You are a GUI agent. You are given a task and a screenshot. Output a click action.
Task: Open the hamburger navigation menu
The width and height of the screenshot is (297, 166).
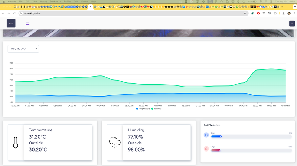27,23
